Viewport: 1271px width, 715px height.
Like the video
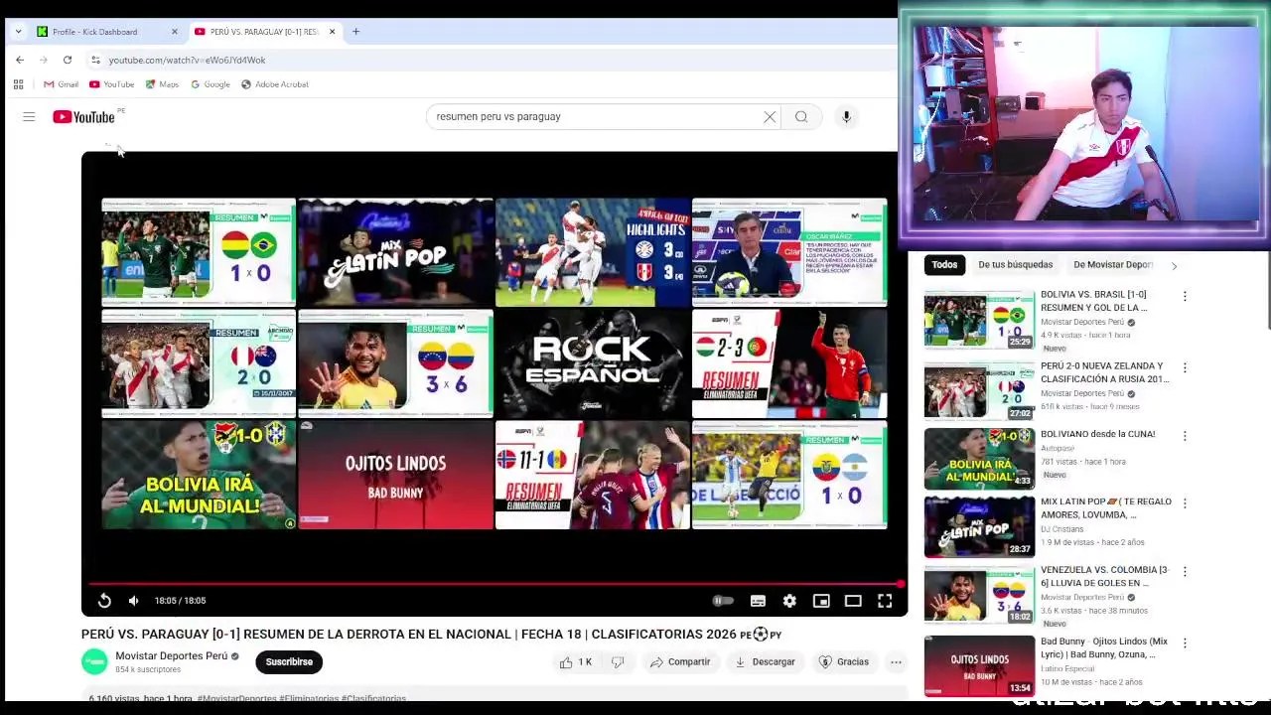tap(575, 662)
